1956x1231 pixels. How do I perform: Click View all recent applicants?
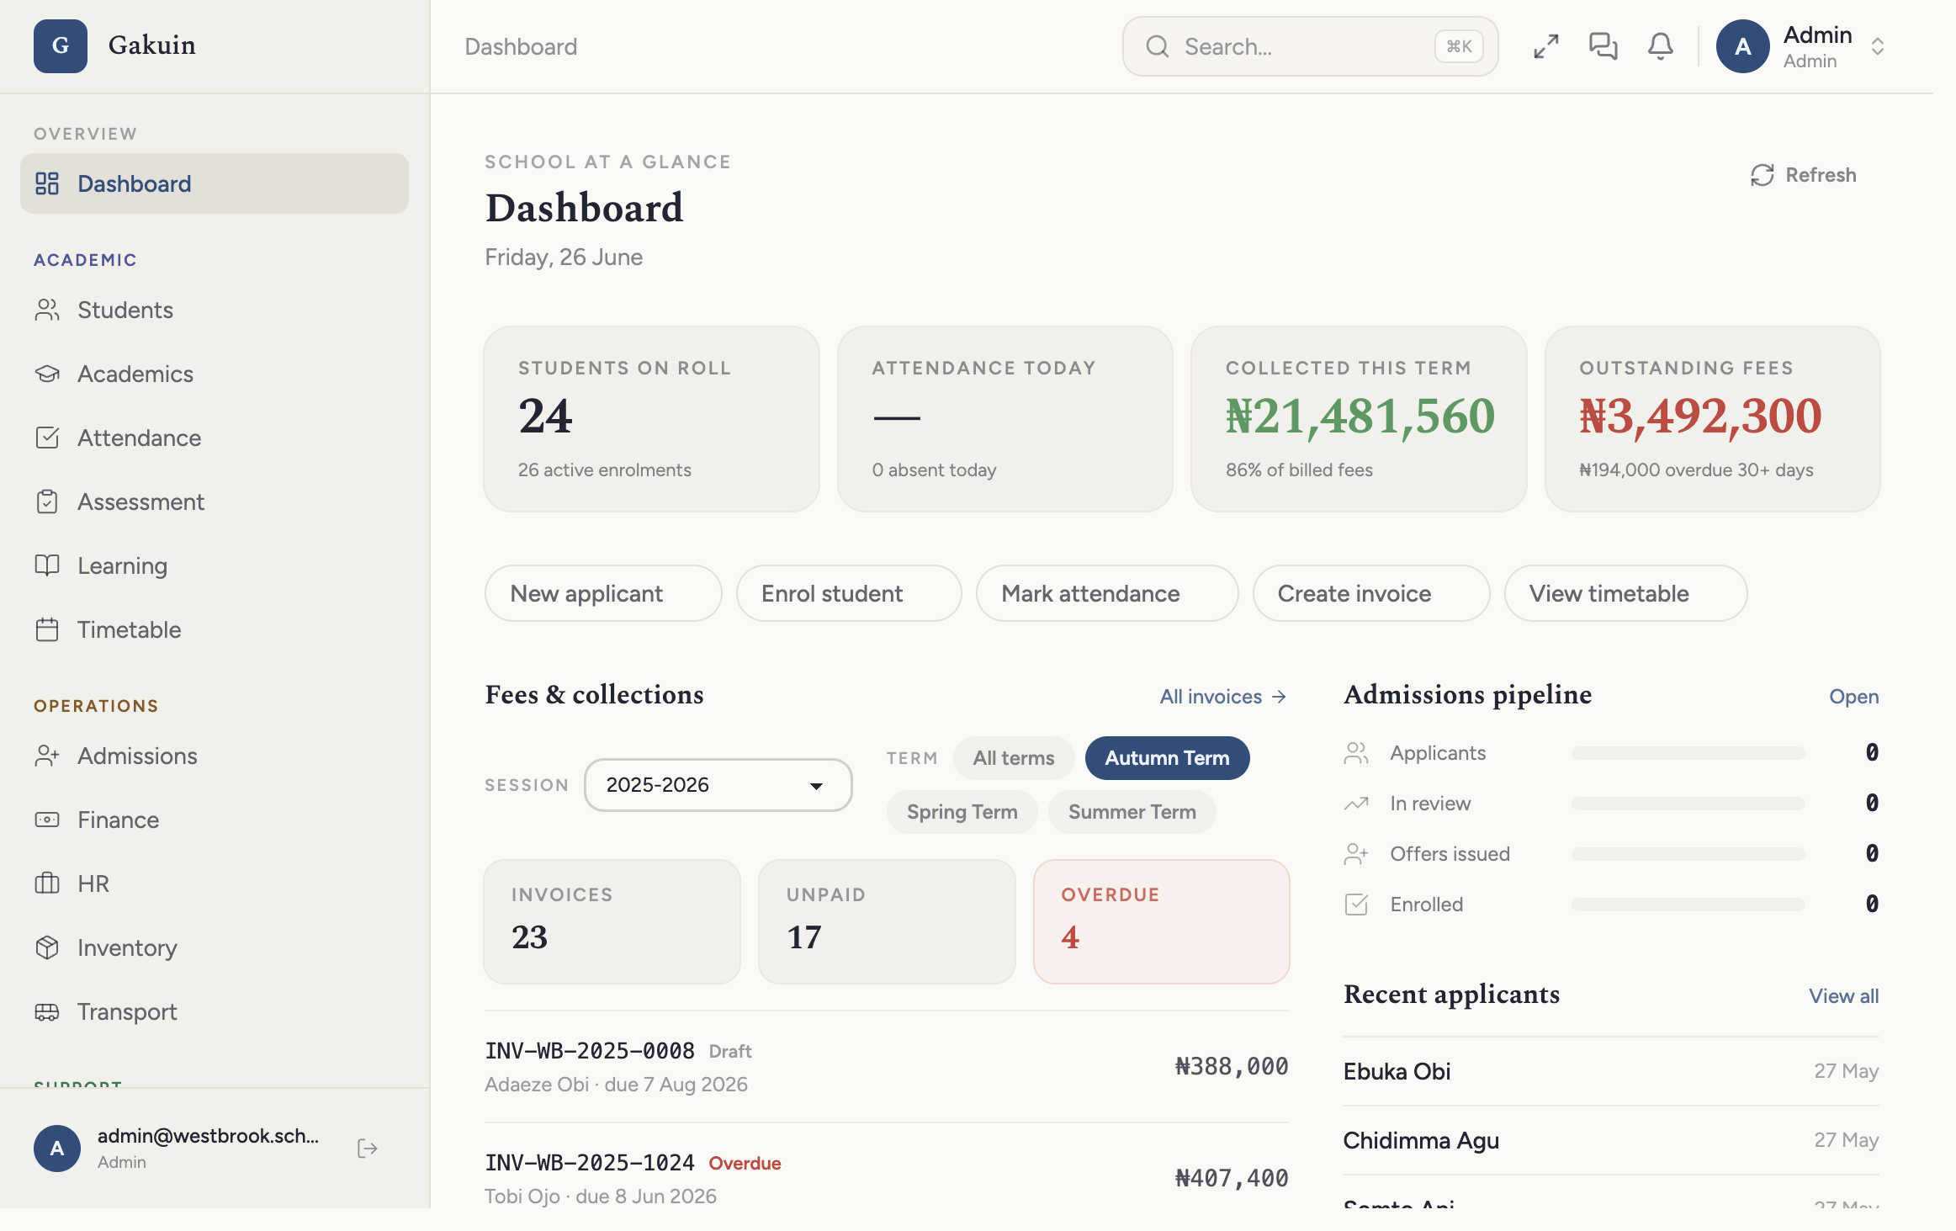coord(1843,996)
